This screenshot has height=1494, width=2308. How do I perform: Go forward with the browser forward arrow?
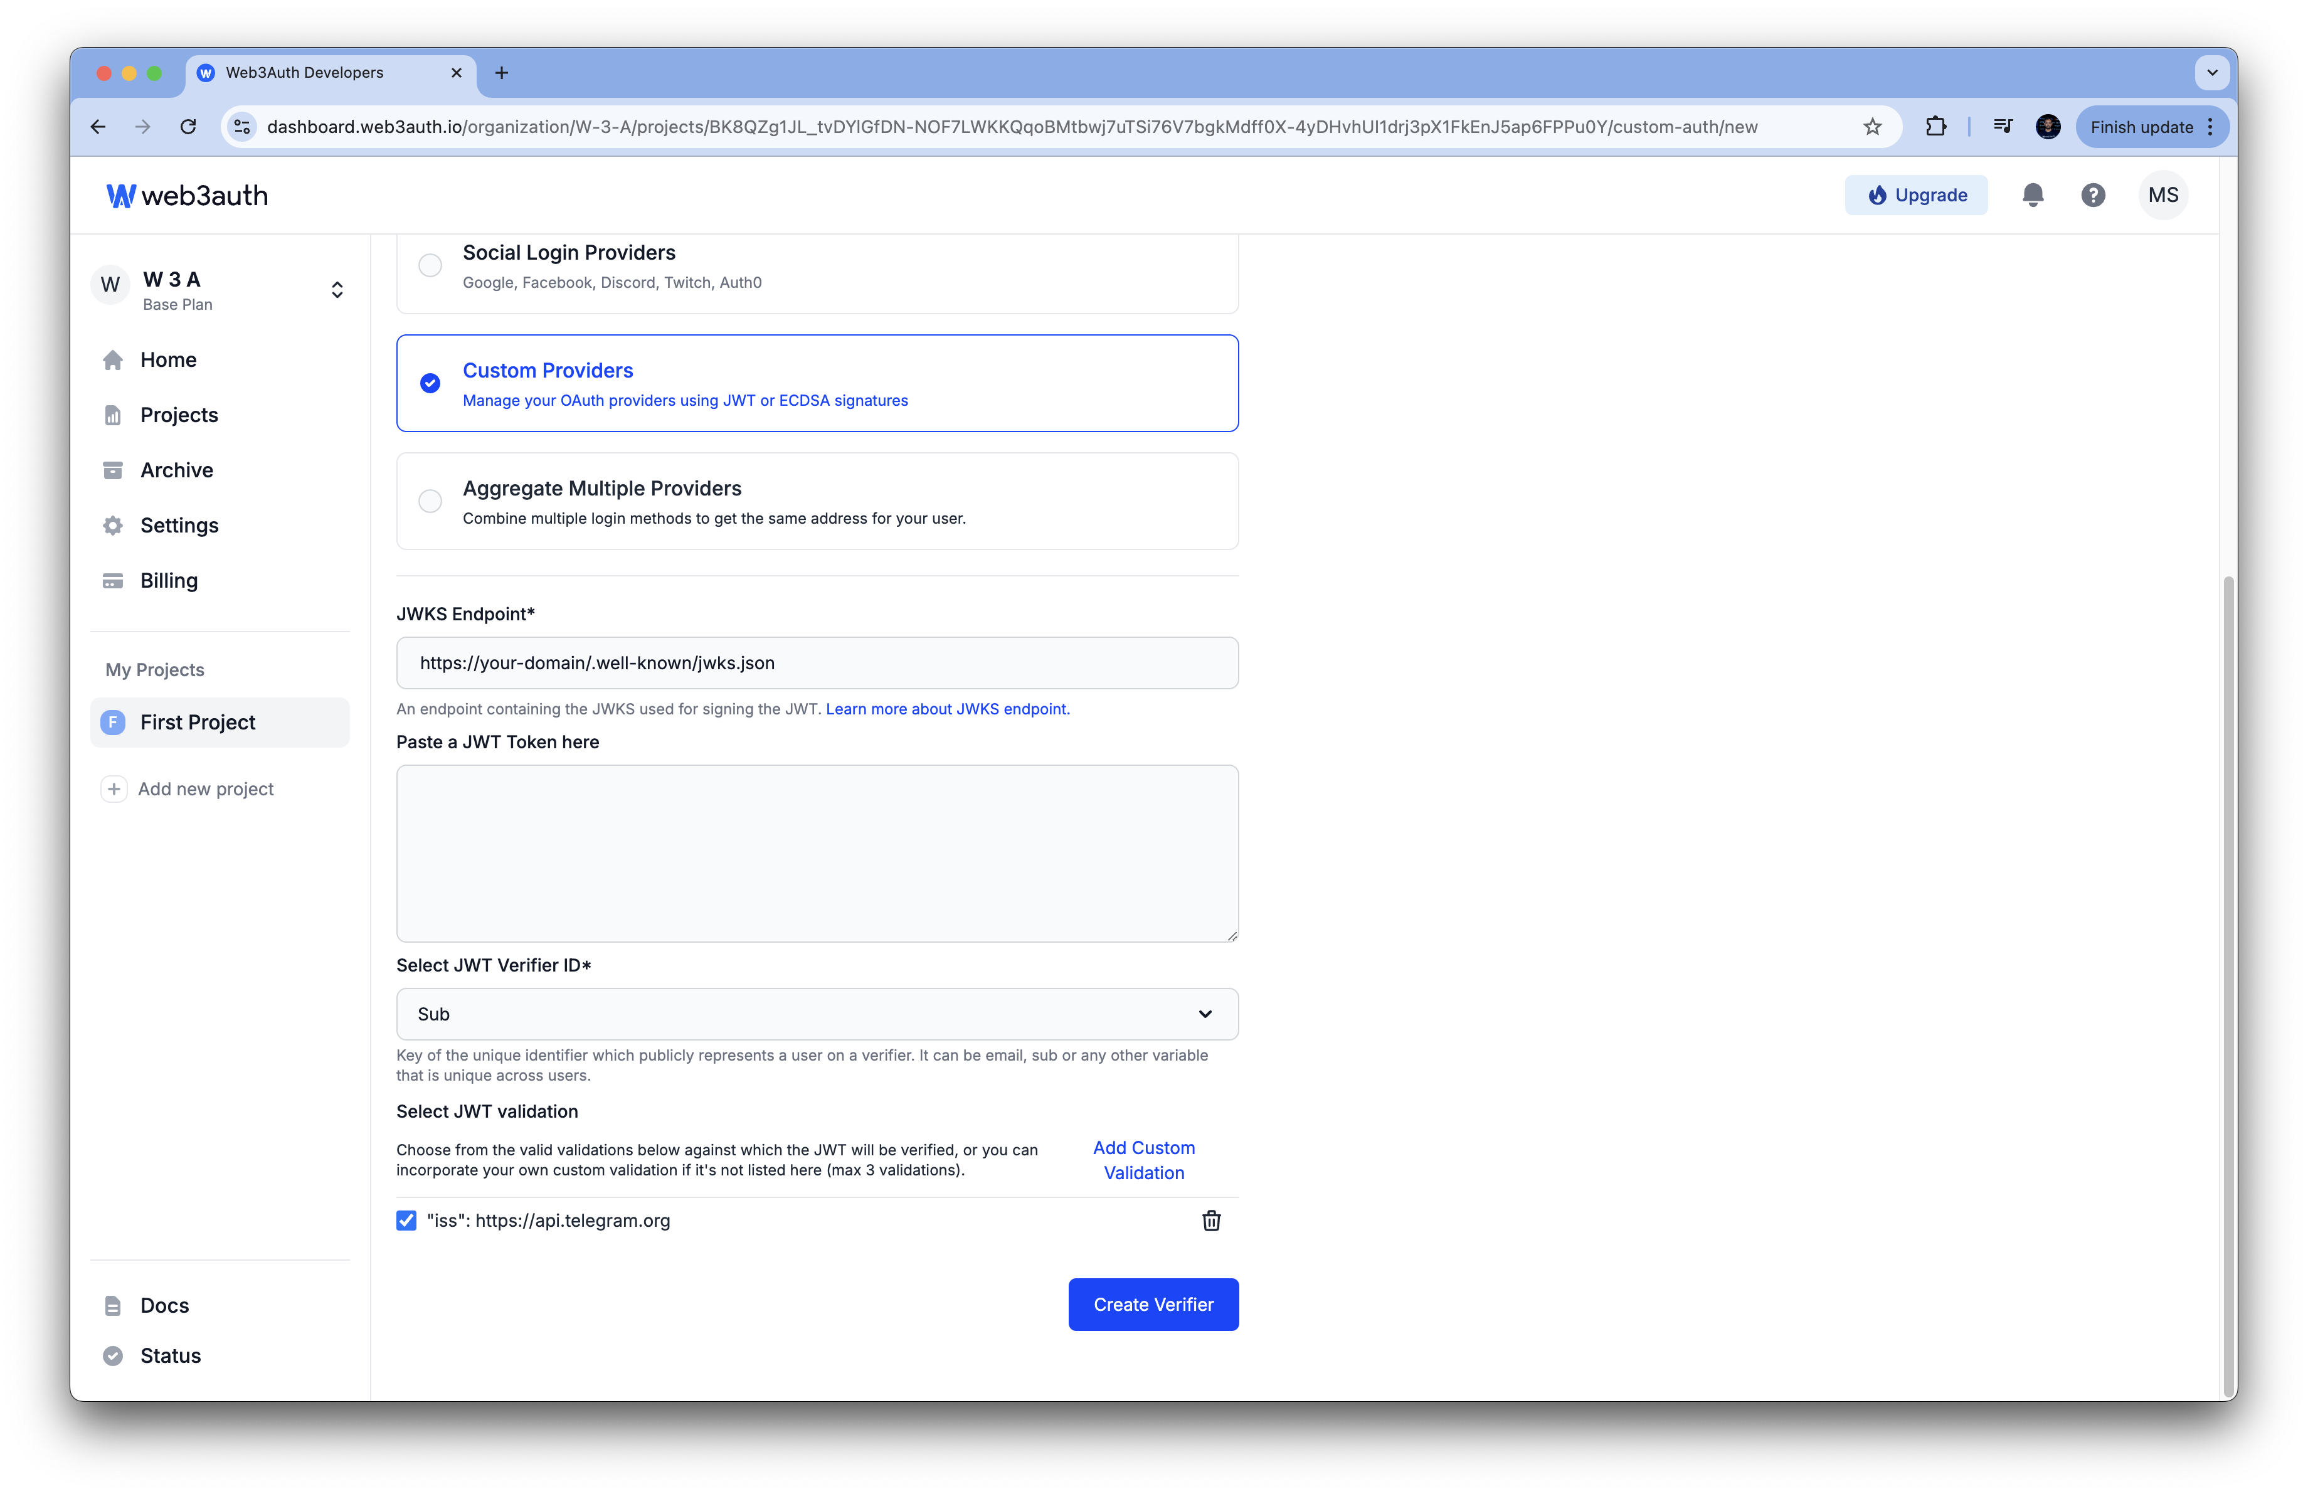(x=142, y=127)
